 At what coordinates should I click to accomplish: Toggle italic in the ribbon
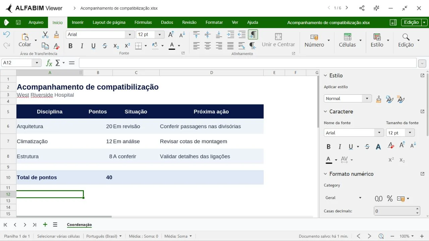(82, 46)
